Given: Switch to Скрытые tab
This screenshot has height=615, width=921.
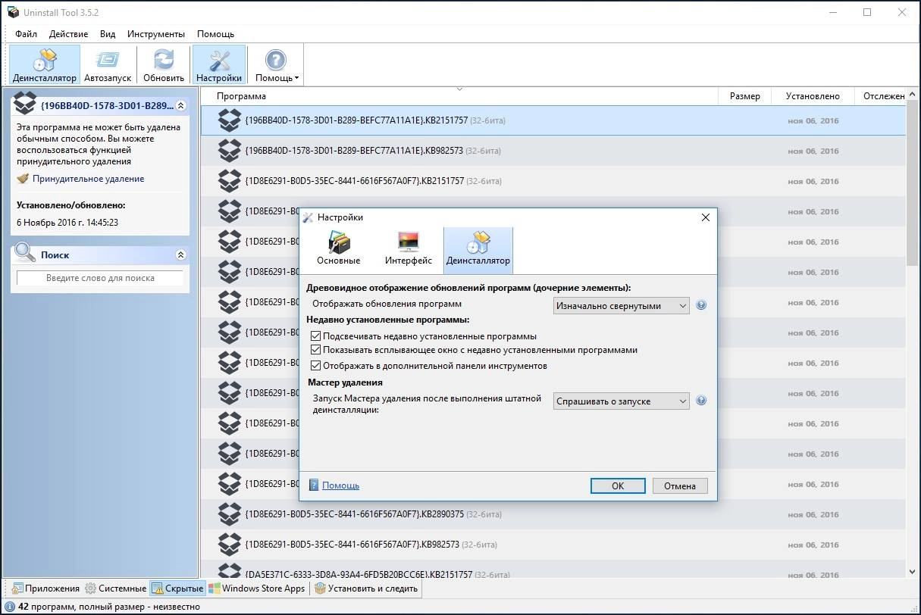Looking at the screenshot, I should [177, 588].
